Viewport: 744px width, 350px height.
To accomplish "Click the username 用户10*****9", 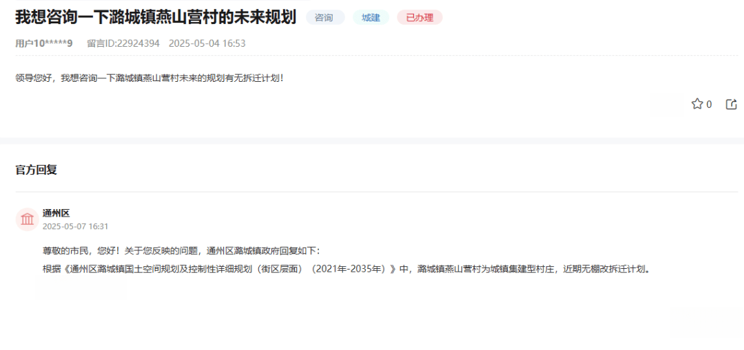I will 43,43.
